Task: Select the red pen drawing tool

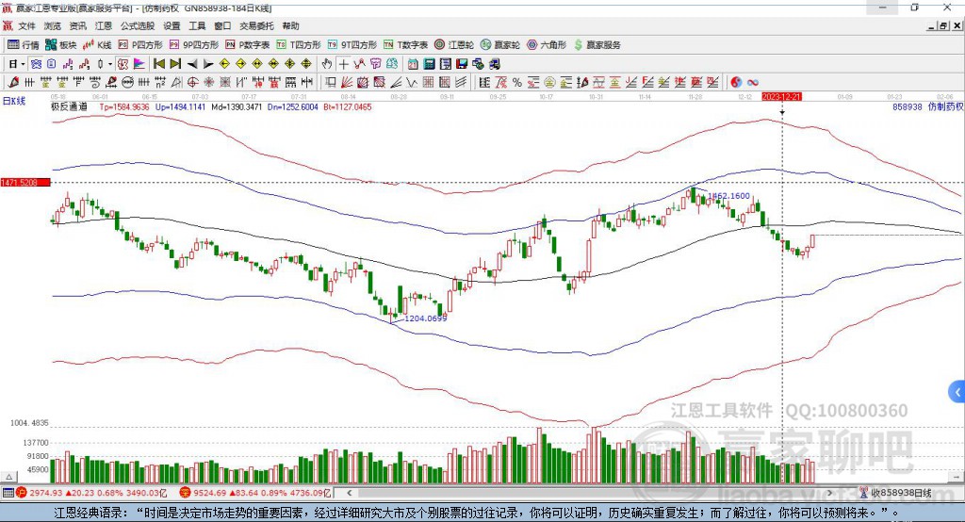Action: coord(13,83)
